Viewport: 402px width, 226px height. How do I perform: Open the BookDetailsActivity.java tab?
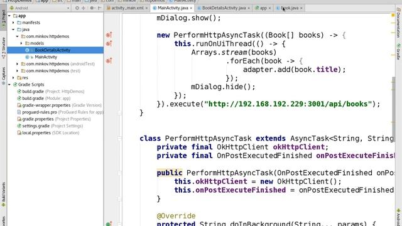(x=224, y=8)
